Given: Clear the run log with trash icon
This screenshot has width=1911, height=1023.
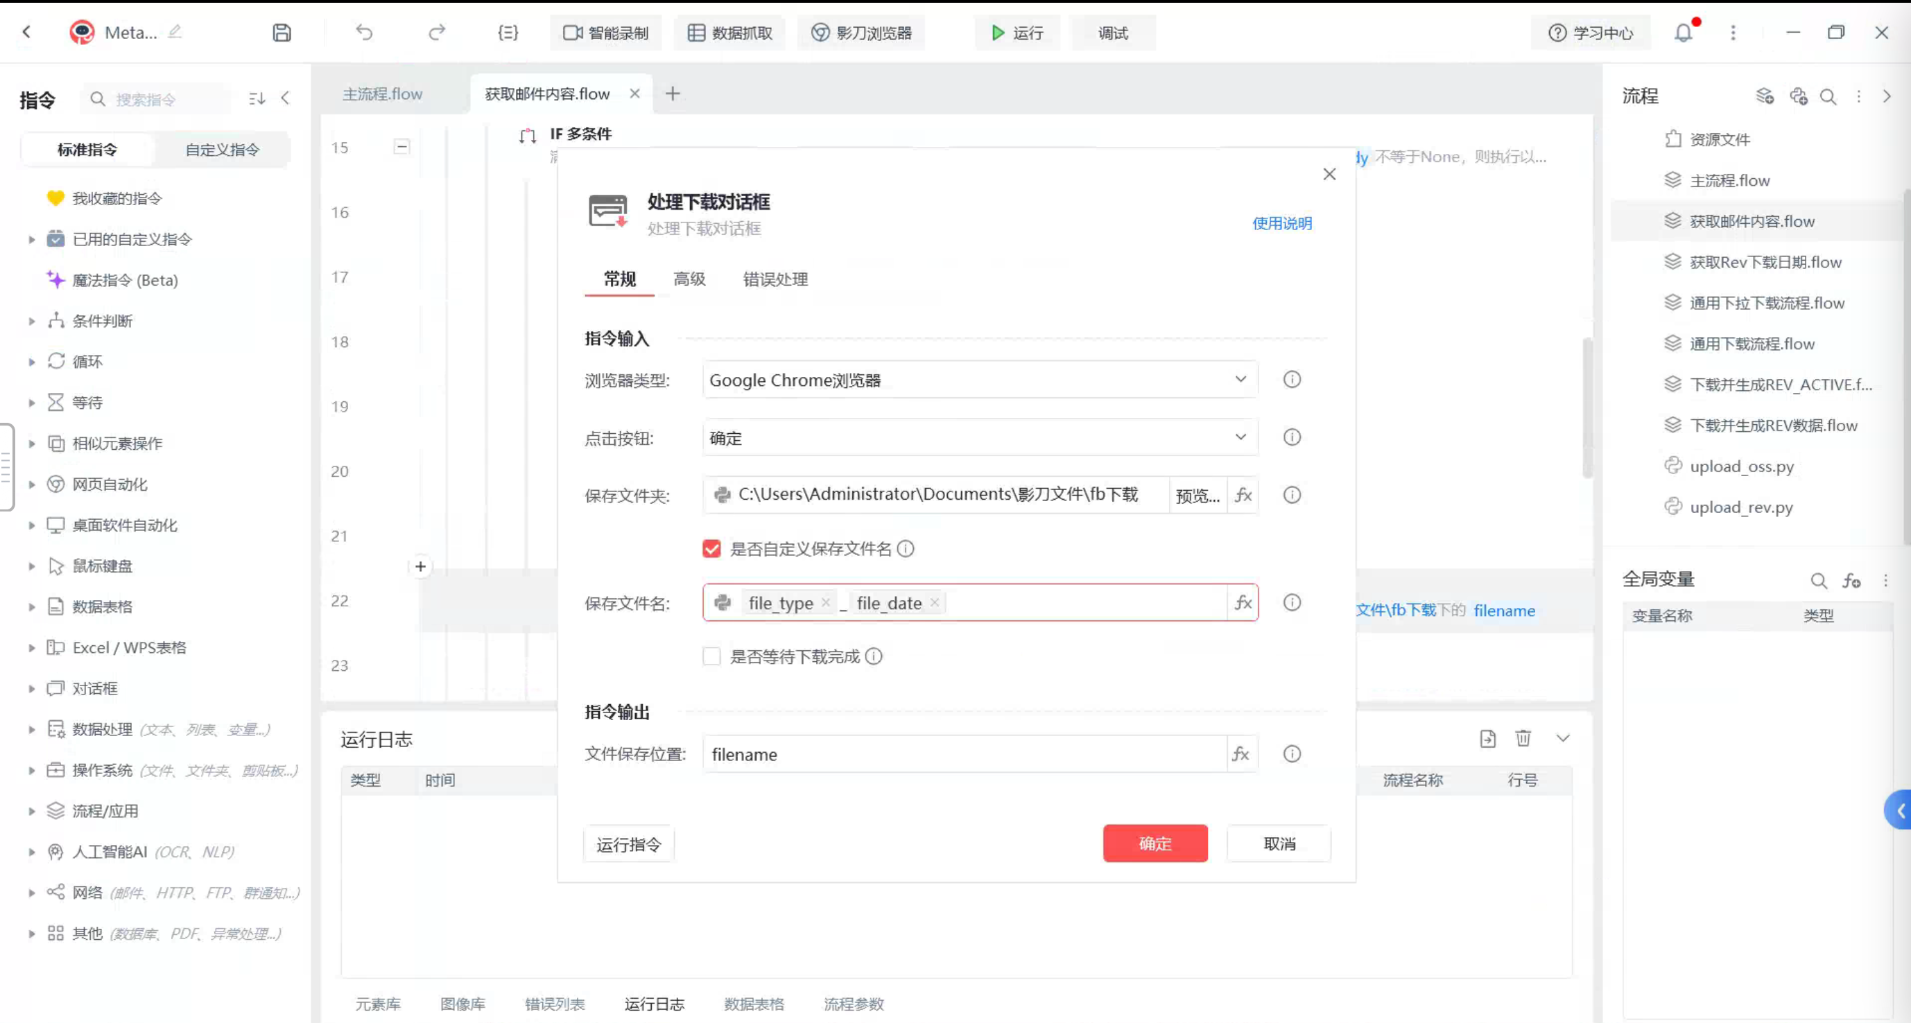Looking at the screenshot, I should point(1523,738).
